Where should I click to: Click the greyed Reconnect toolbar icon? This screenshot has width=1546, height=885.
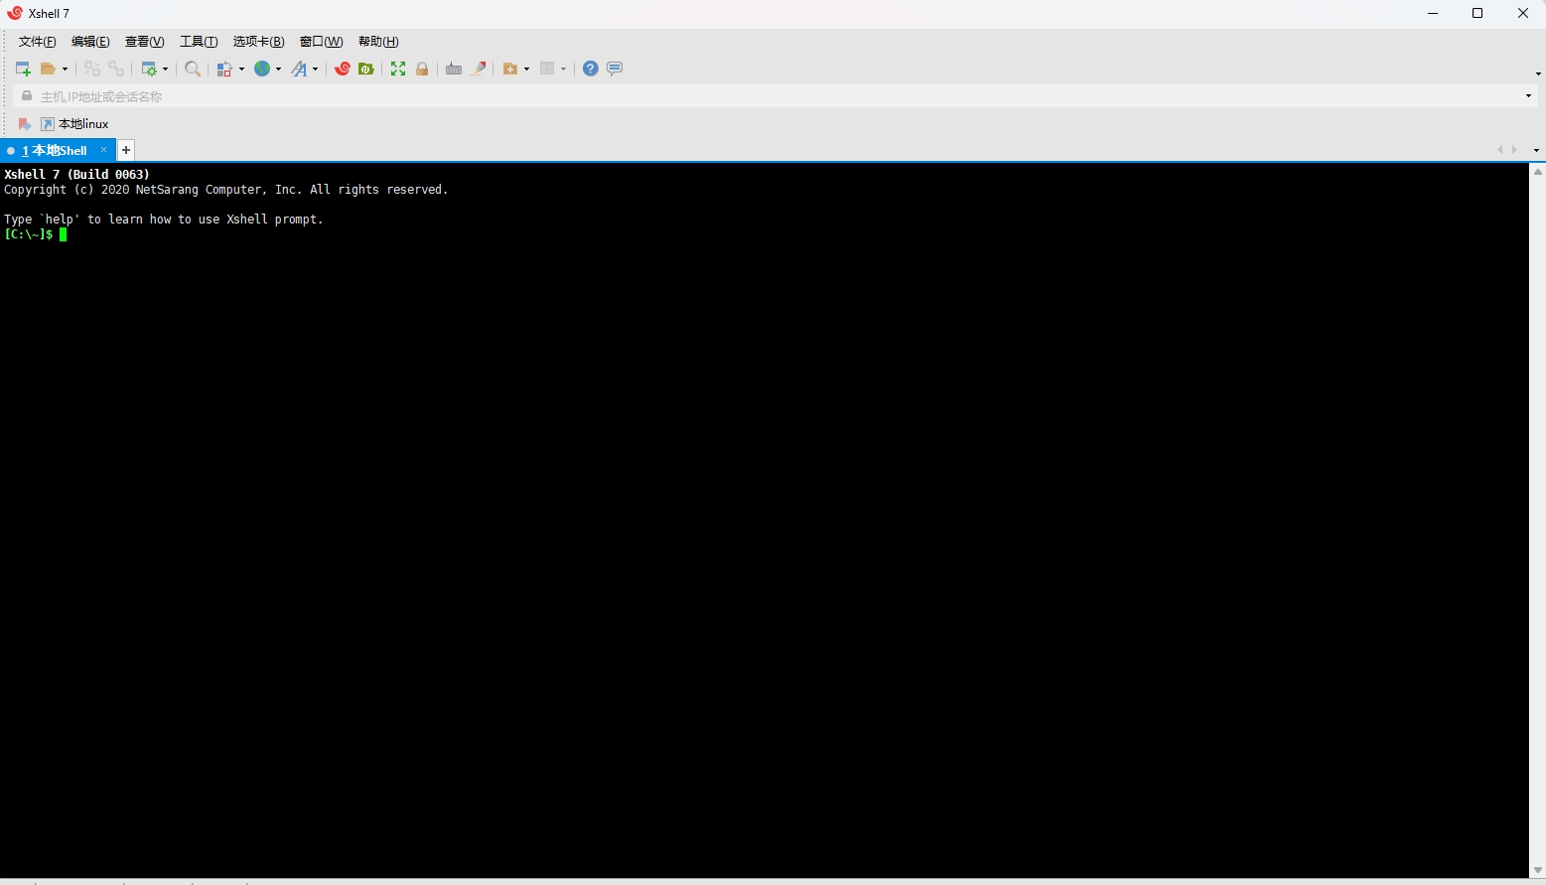pyautogui.click(x=92, y=69)
